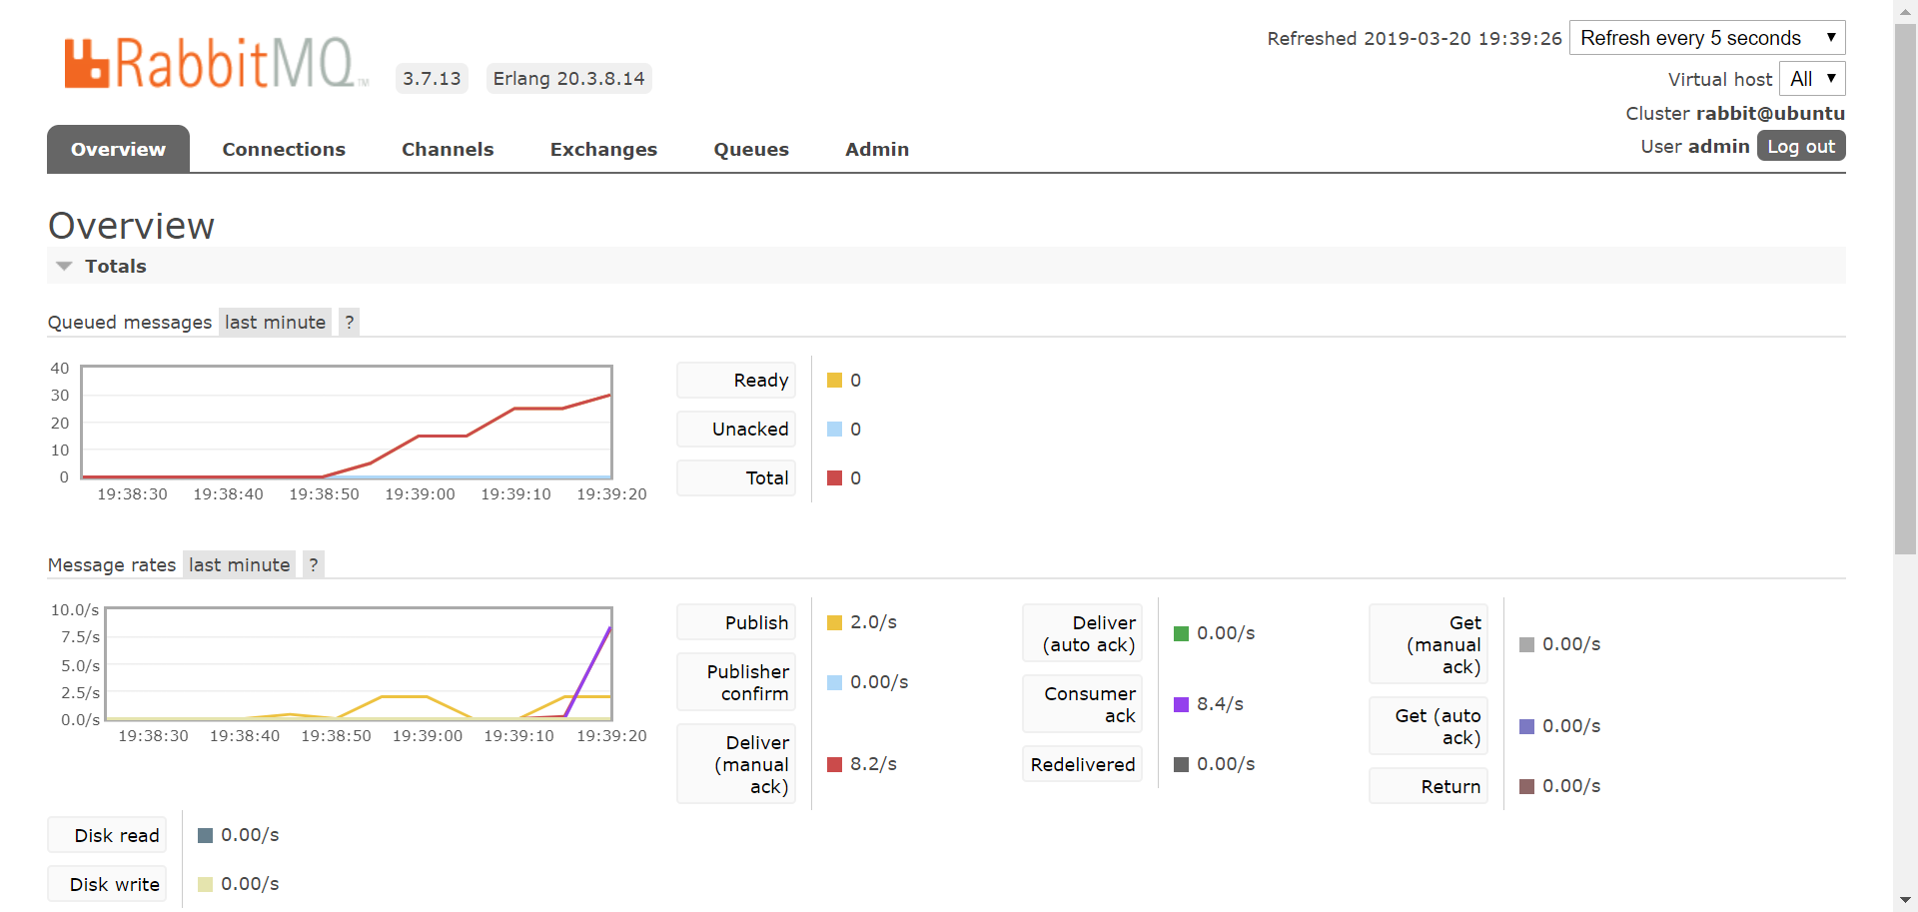Image resolution: width=1918 pixels, height=912 pixels.
Task: Click the RabbitMQ logo
Action: click(x=216, y=63)
